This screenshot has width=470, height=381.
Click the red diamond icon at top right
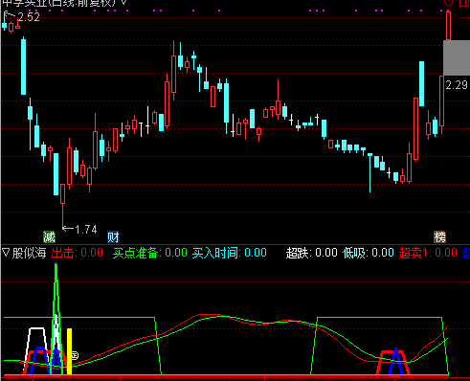click(x=448, y=3)
